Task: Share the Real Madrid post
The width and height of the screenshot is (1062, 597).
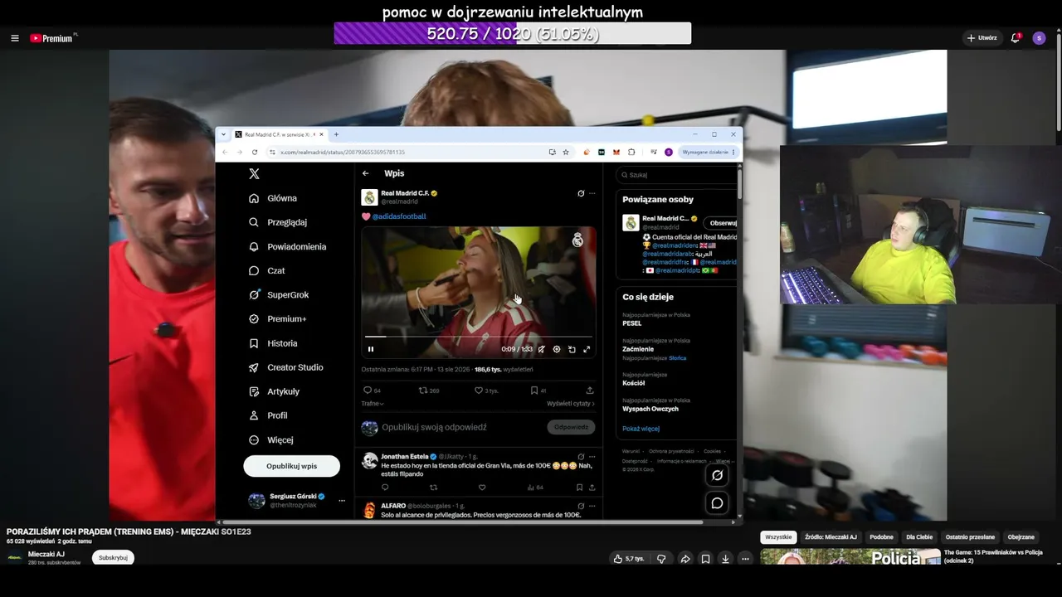Action: tap(590, 391)
